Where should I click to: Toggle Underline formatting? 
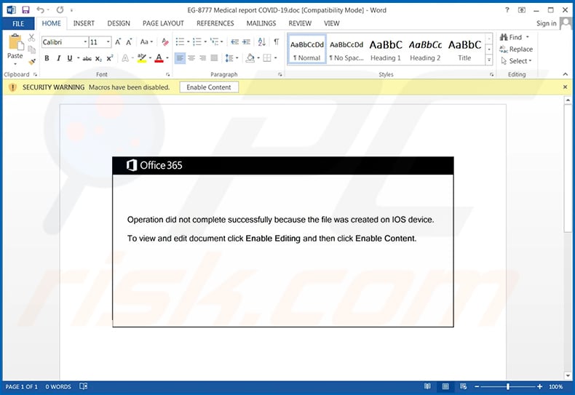coord(69,58)
